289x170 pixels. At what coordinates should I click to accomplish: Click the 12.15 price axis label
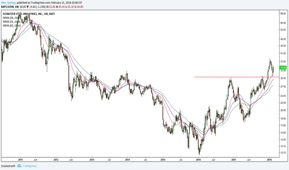click(283, 153)
